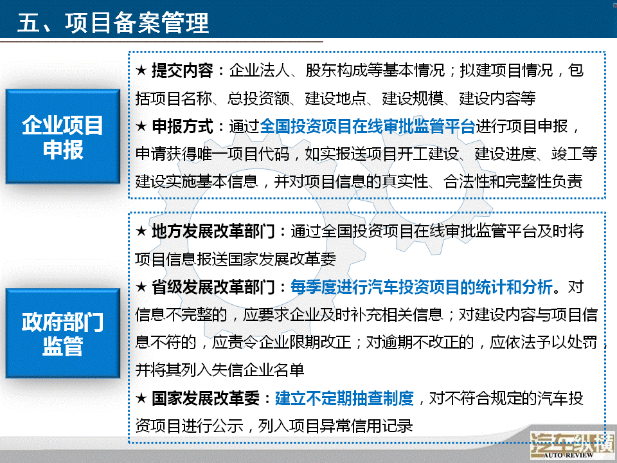617x463 pixels.
Task: Click the line starting 资项目进行公示
Action: [x=274, y=426]
